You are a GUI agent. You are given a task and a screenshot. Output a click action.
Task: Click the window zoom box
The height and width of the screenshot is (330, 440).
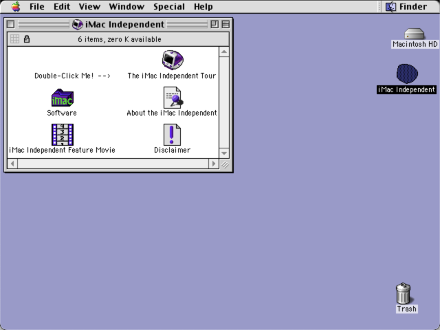[x=214, y=25]
